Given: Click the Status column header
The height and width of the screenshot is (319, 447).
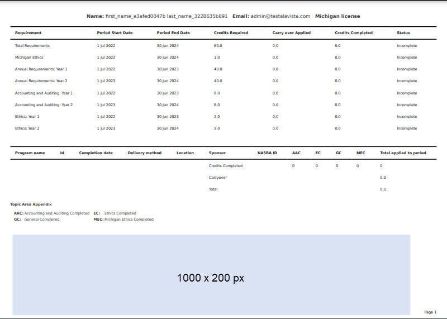Looking at the screenshot, I should (403, 33).
